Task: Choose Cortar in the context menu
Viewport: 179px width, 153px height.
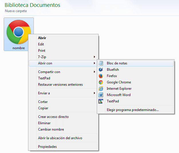Action: (64, 102)
